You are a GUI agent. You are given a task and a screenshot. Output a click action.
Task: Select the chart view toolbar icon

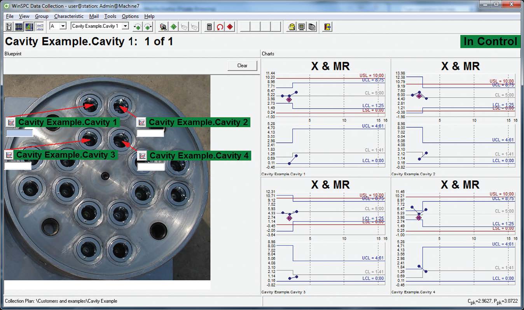point(29,27)
